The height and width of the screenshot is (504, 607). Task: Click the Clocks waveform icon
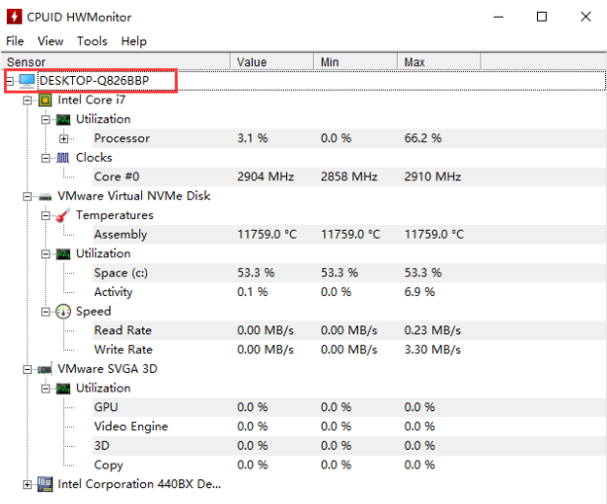pos(63,158)
